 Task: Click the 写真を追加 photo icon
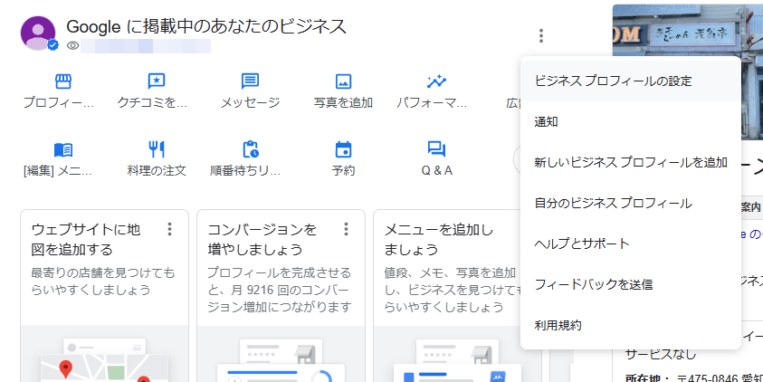[343, 81]
